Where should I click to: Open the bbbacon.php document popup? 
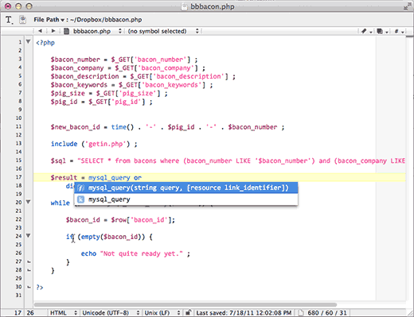point(93,31)
